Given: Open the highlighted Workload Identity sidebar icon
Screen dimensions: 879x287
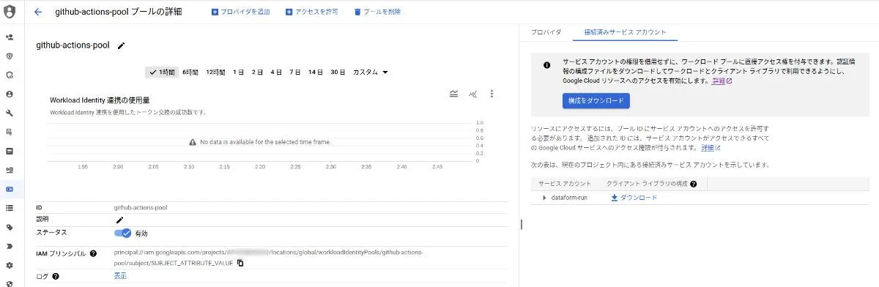Looking at the screenshot, I should pyautogui.click(x=10, y=189).
